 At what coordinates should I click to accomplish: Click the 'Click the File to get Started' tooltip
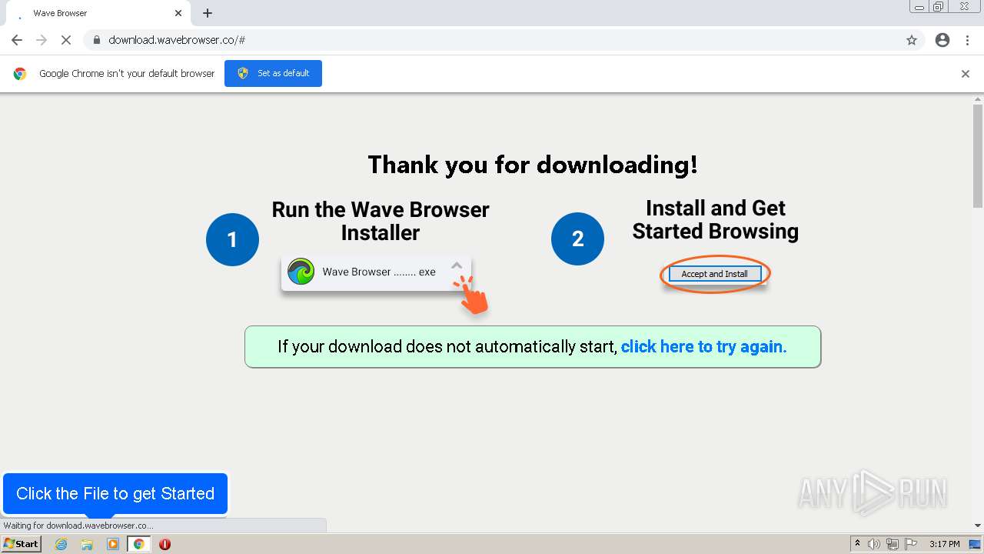pyautogui.click(x=115, y=494)
